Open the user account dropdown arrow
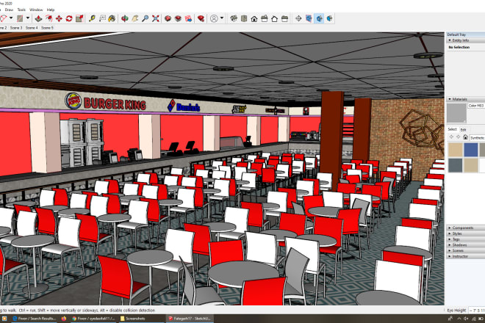The height and width of the screenshot is (323, 485). tap(222, 18)
